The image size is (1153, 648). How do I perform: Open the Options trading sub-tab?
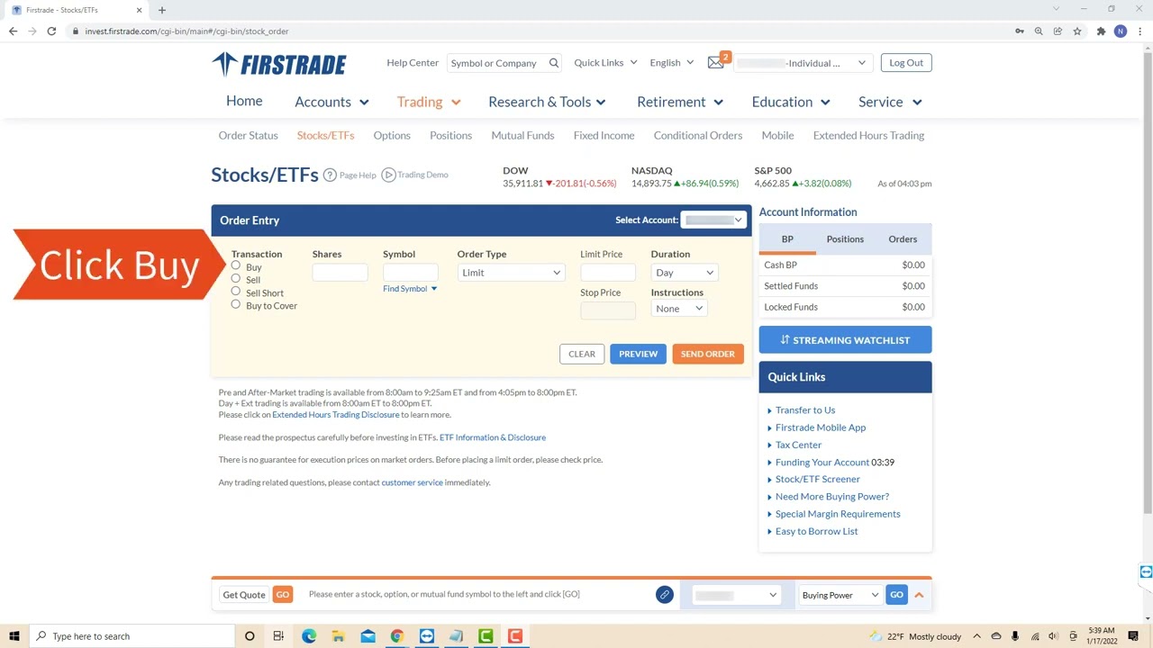(392, 135)
